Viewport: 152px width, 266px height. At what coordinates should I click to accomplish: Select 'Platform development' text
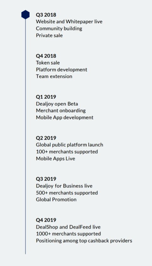coord(61,69)
